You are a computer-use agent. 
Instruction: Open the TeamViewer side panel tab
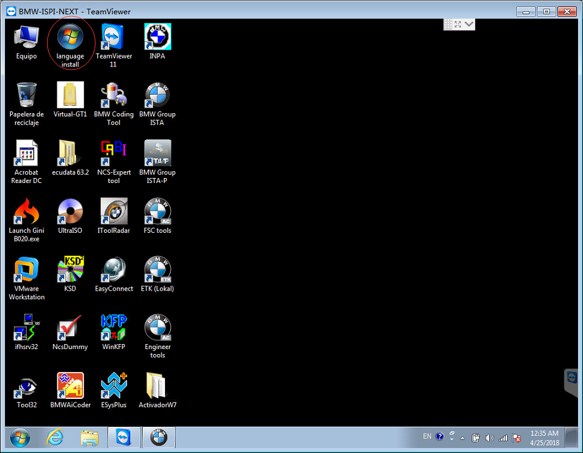tap(571, 383)
